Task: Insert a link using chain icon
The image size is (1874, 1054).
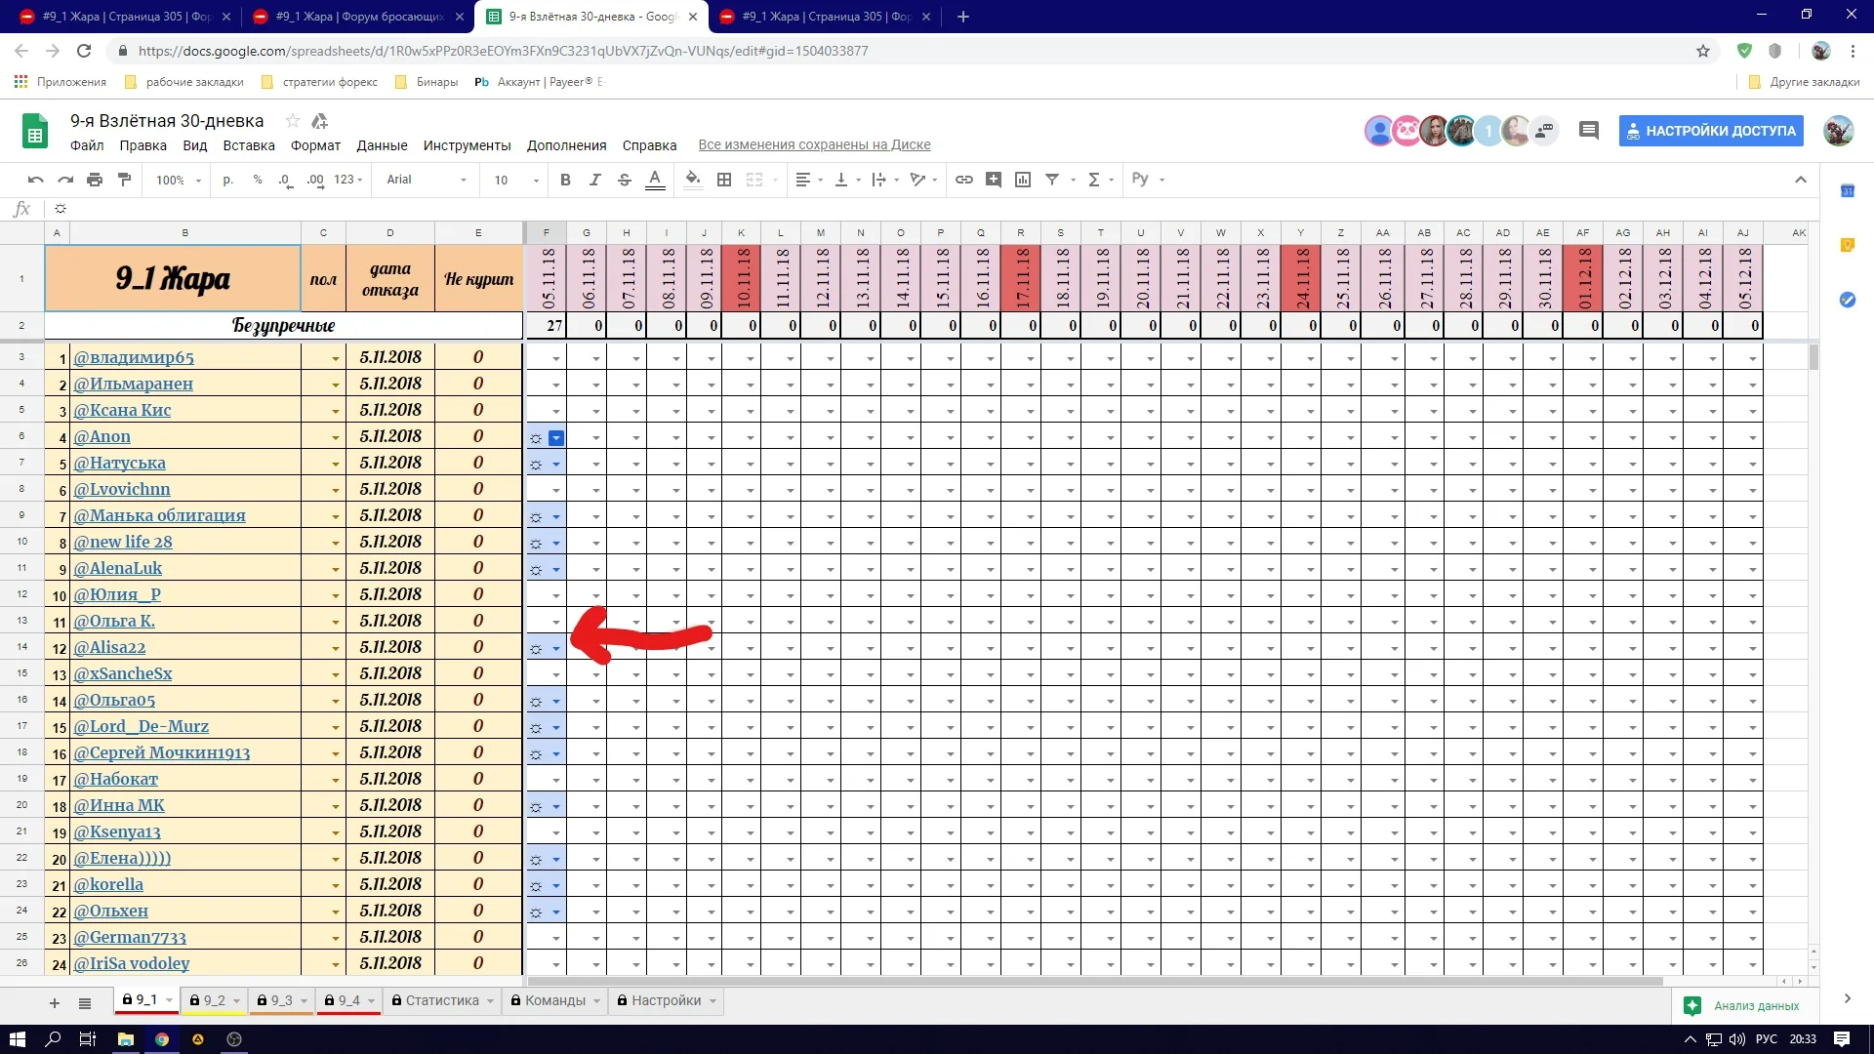Action: pyautogui.click(x=963, y=180)
